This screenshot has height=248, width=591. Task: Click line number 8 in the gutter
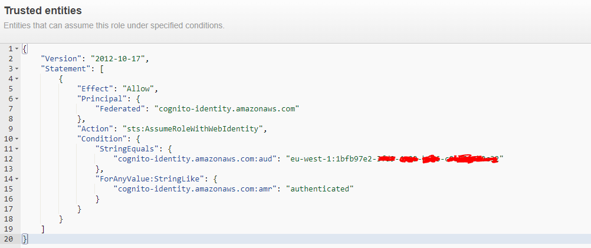[11, 119]
